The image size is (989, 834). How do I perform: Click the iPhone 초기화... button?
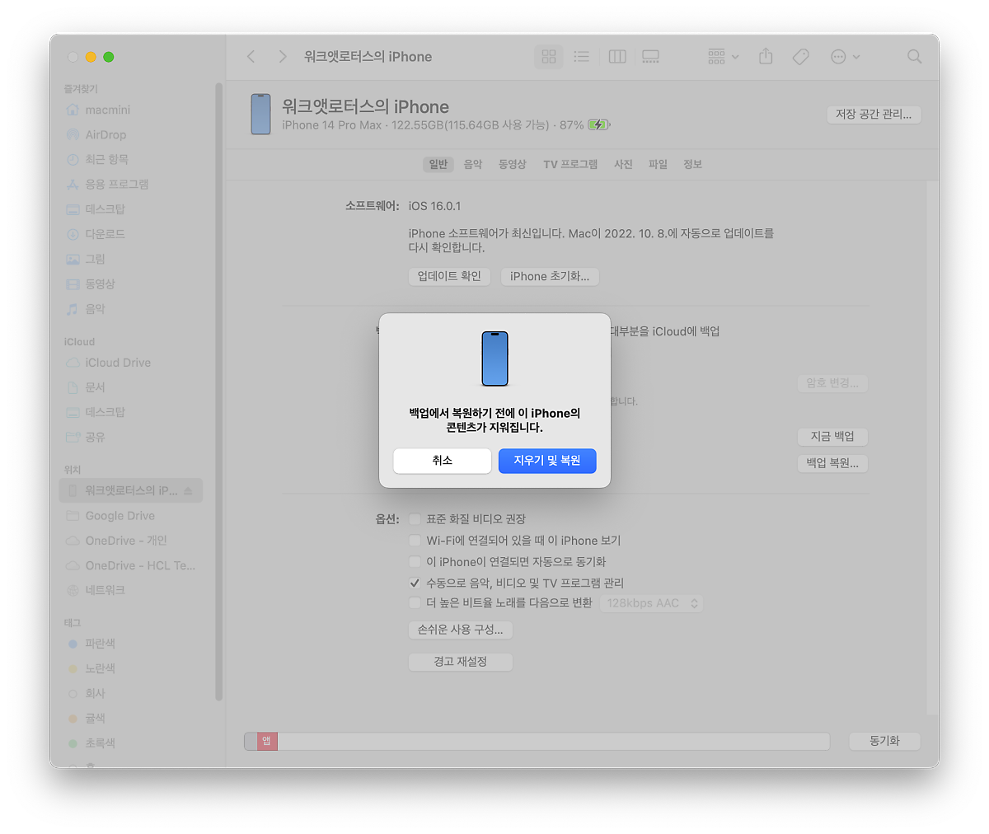pos(550,277)
